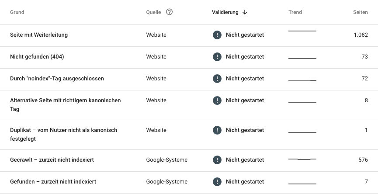This screenshot has width=378, height=194.
Task: Click page count 1.082
Action: click(x=361, y=35)
